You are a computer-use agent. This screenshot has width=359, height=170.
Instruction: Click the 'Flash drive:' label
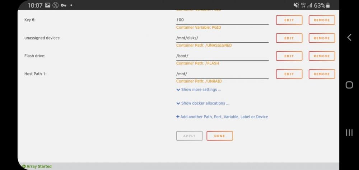pyautogui.click(x=34, y=56)
